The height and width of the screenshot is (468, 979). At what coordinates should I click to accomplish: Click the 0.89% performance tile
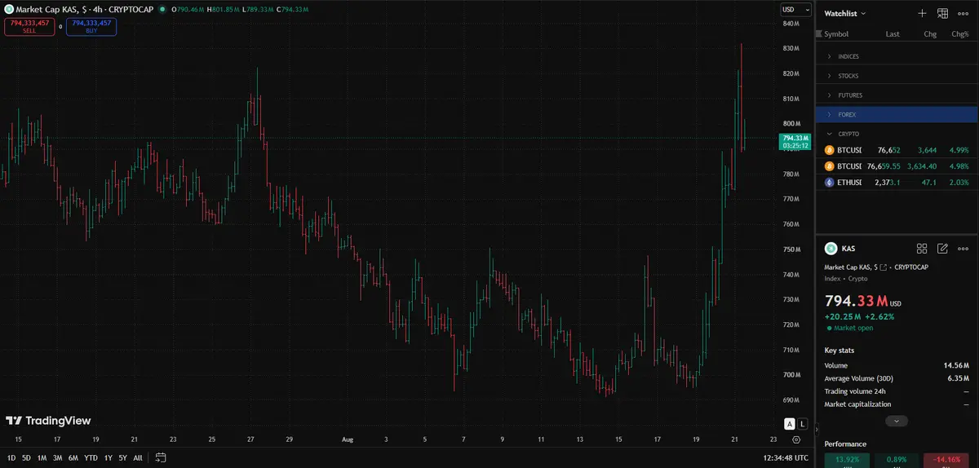point(896,460)
